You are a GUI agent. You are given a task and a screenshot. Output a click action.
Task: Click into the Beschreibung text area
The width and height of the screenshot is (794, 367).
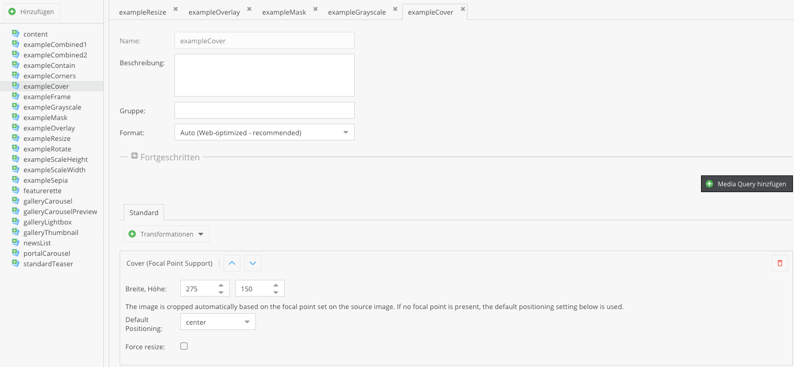264,75
